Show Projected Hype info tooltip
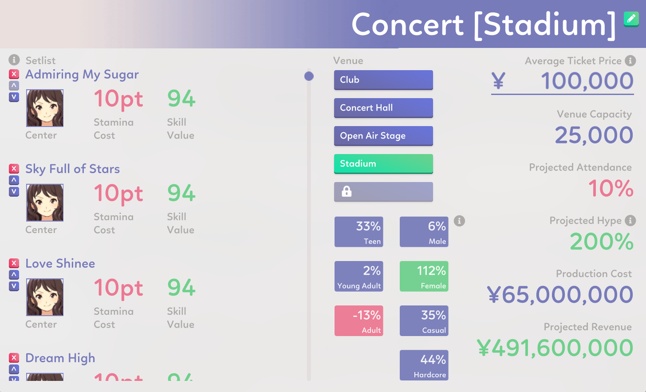This screenshot has height=392, width=646. pyautogui.click(x=630, y=220)
